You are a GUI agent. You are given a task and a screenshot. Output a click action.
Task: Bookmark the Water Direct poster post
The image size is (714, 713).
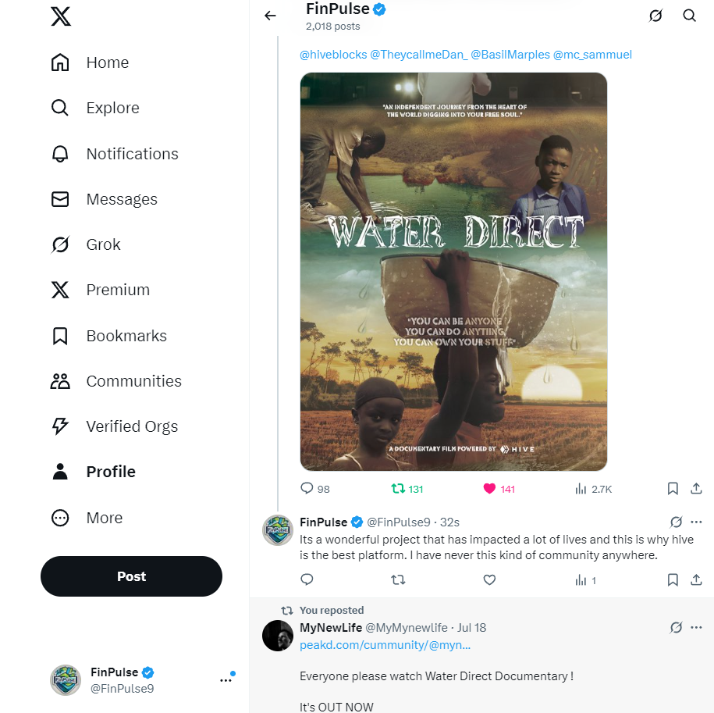tap(673, 489)
